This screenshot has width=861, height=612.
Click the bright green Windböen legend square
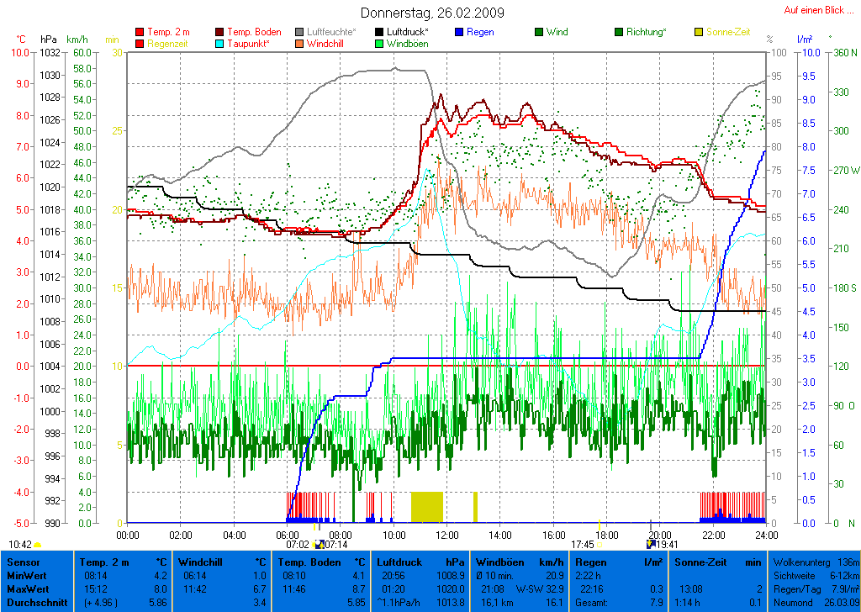click(380, 43)
